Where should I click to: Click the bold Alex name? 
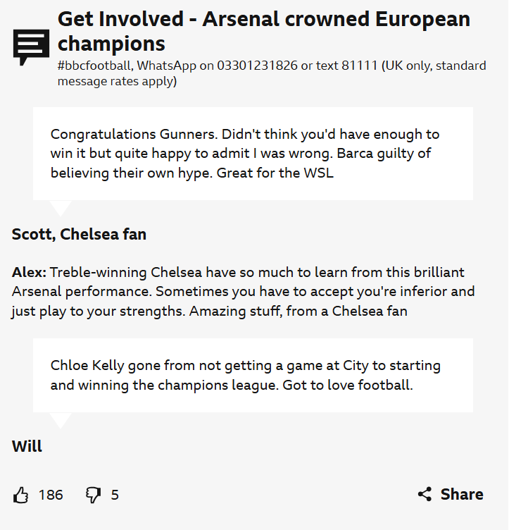[x=30, y=272]
